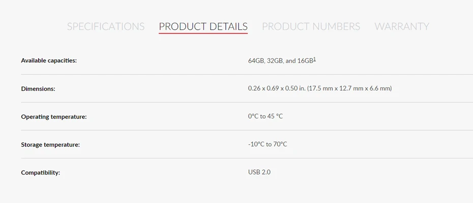Open the Specifications tab
The image size is (473, 203).
[x=106, y=26]
